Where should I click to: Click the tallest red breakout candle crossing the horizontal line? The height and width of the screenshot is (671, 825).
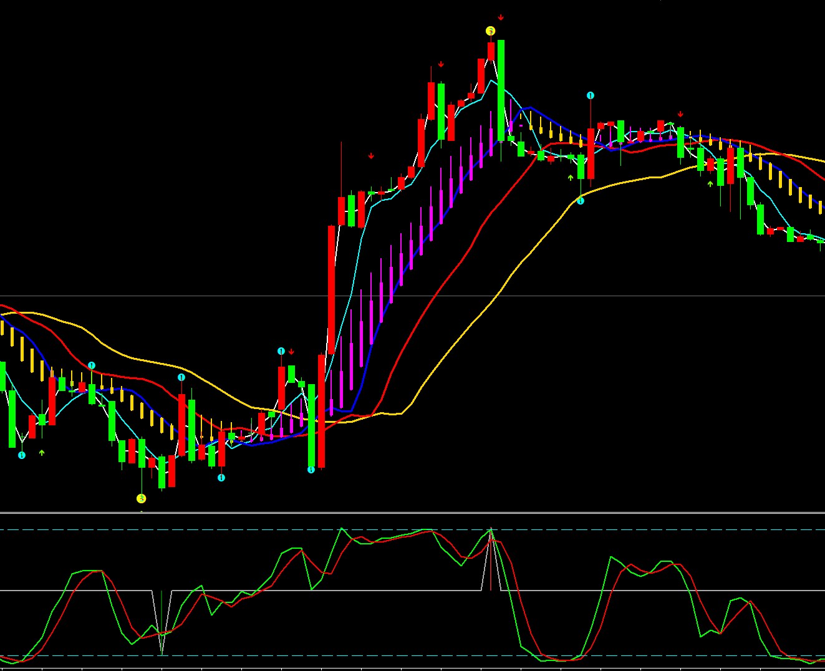click(331, 289)
